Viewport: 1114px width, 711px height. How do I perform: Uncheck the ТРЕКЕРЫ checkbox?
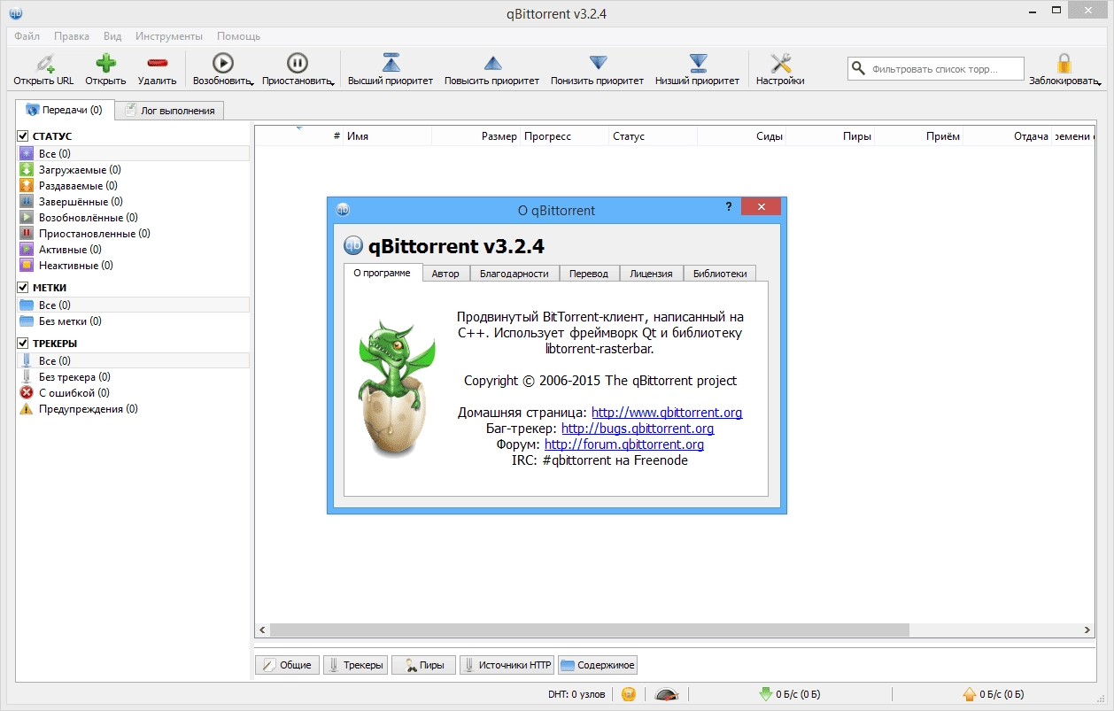[23, 344]
